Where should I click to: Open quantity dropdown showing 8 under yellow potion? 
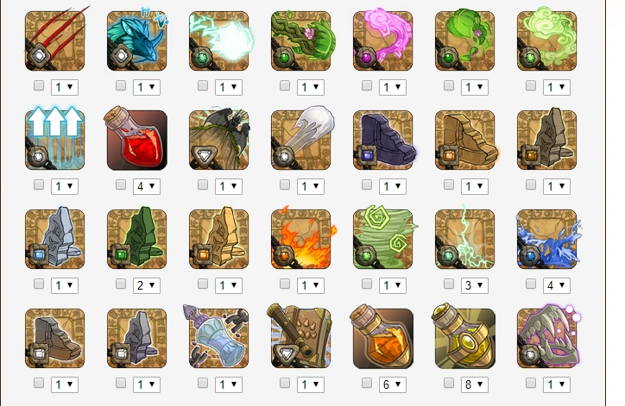[x=474, y=384]
